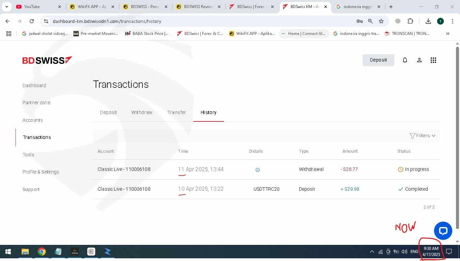Image resolution: width=460 pixels, height=261 pixels.
Task: Open the volume control in system tray
Action: click(404, 252)
